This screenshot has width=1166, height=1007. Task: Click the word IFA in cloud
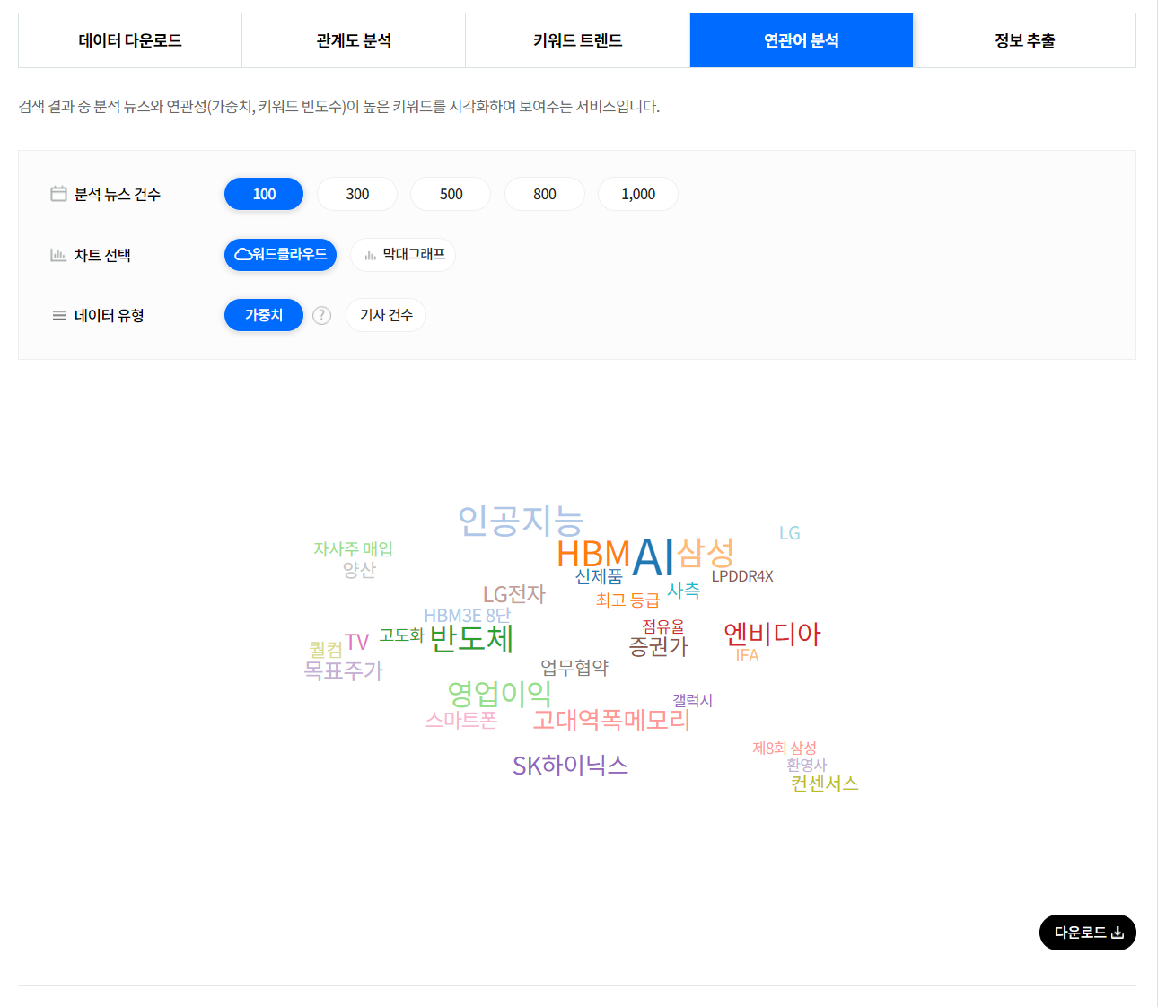click(x=747, y=656)
